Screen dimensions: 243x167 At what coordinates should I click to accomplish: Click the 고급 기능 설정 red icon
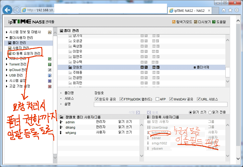click(50, 87)
